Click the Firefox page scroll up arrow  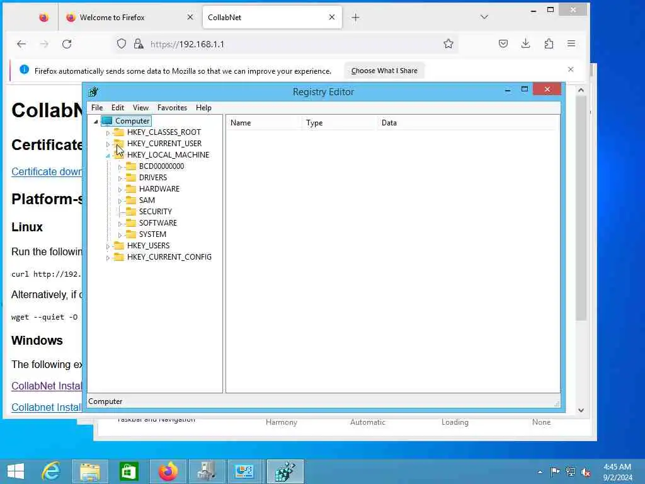[x=581, y=90]
